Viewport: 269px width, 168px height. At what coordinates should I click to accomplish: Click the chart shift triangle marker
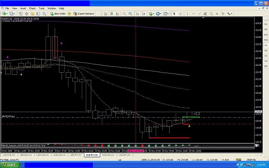coord(203,18)
